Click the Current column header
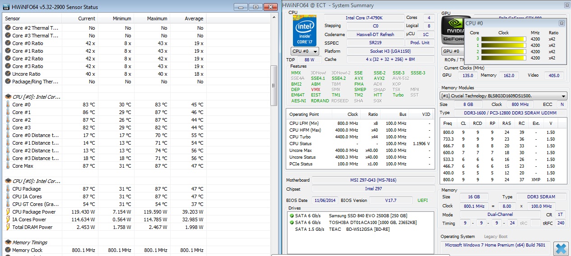This screenshot has width=571, height=256. point(79,18)
